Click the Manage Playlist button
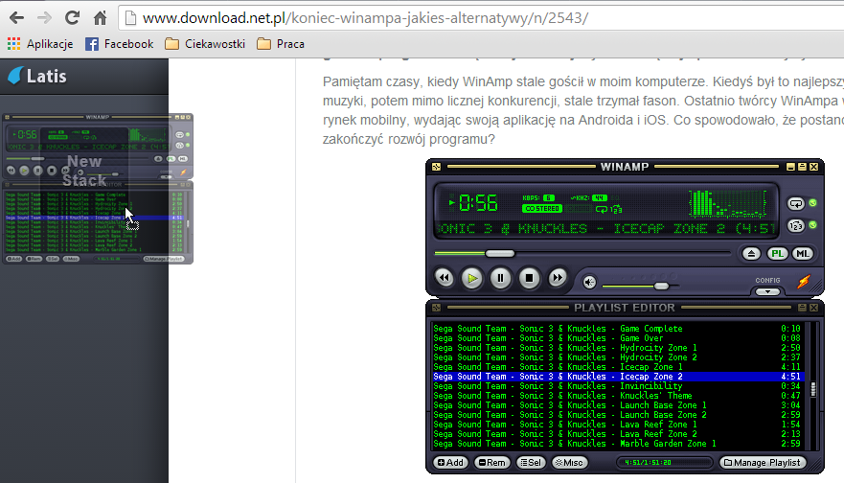This screenshot has width=844, height=483. pos(763,463)
